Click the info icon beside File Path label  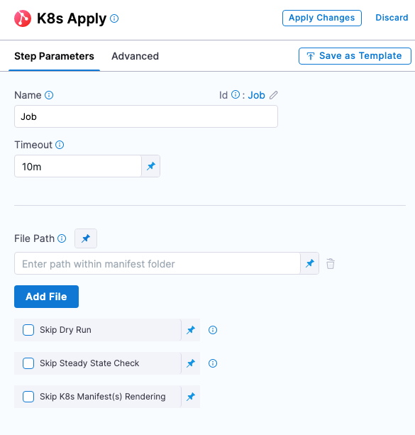pyautogui.click(x=62, y=238)
